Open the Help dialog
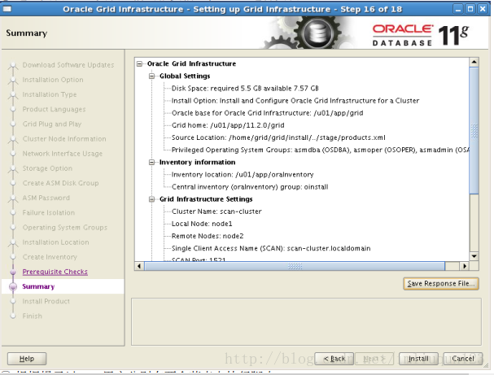The width and height of the screenshot is (494, 375). 27,359
